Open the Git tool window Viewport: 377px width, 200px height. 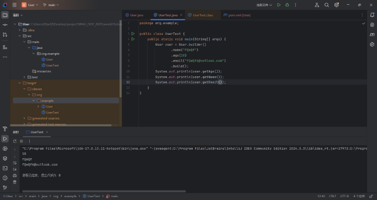coord(5,187)
